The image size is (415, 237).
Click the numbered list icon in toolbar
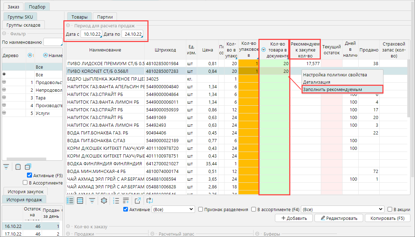pyautogui.click(x=116, y=201)
